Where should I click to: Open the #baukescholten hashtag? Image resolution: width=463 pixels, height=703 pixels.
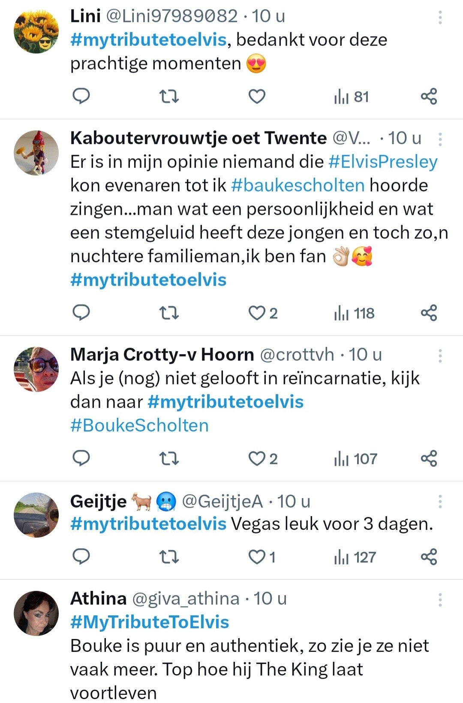point(298,186)
